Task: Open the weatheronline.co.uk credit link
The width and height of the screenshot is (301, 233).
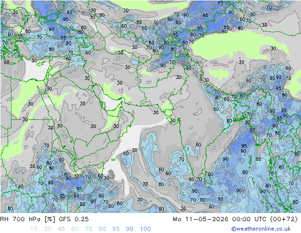Action: click(261, 229)
